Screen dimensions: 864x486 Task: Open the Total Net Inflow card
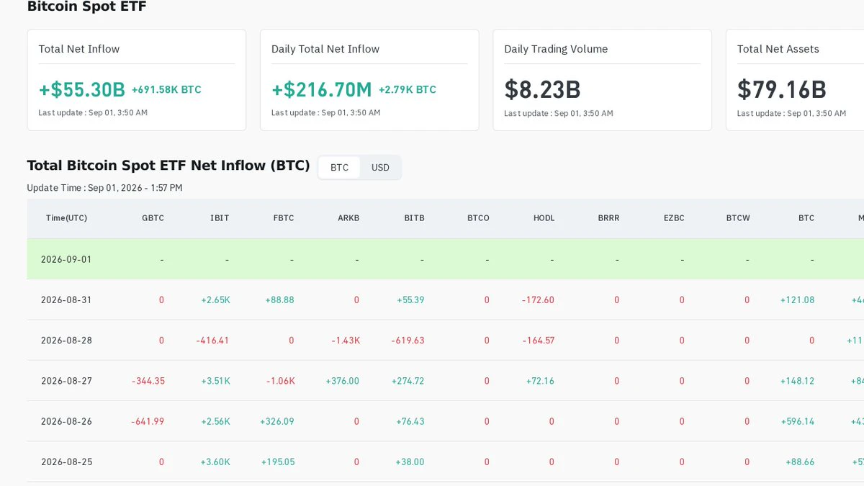click(137, 80)
